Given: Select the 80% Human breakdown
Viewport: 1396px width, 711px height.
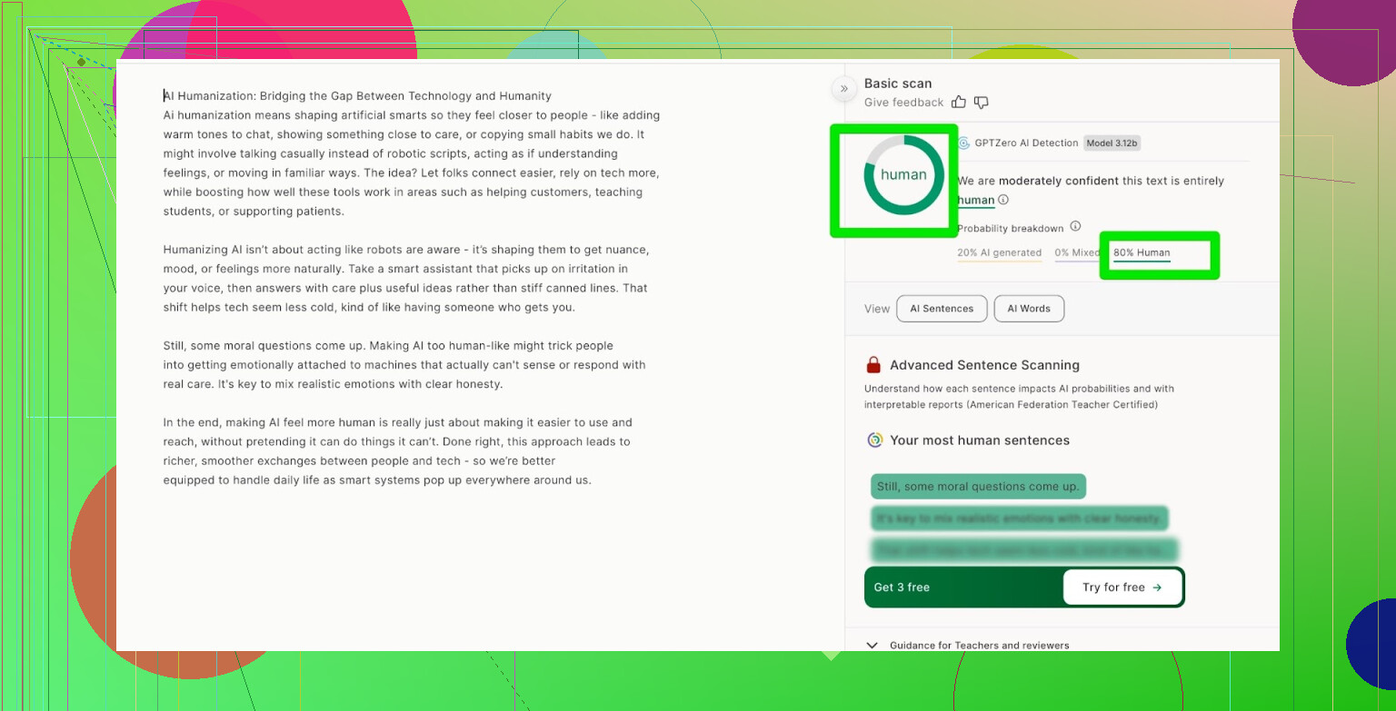Looking at the screenshot, I should pos(1142,253).
